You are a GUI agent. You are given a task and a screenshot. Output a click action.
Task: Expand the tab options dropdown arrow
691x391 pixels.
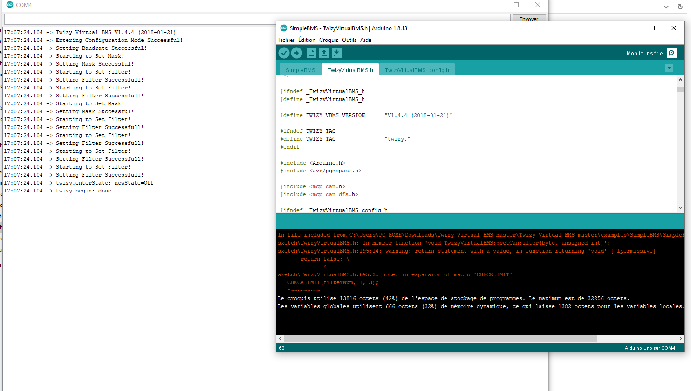pos(669,68)
